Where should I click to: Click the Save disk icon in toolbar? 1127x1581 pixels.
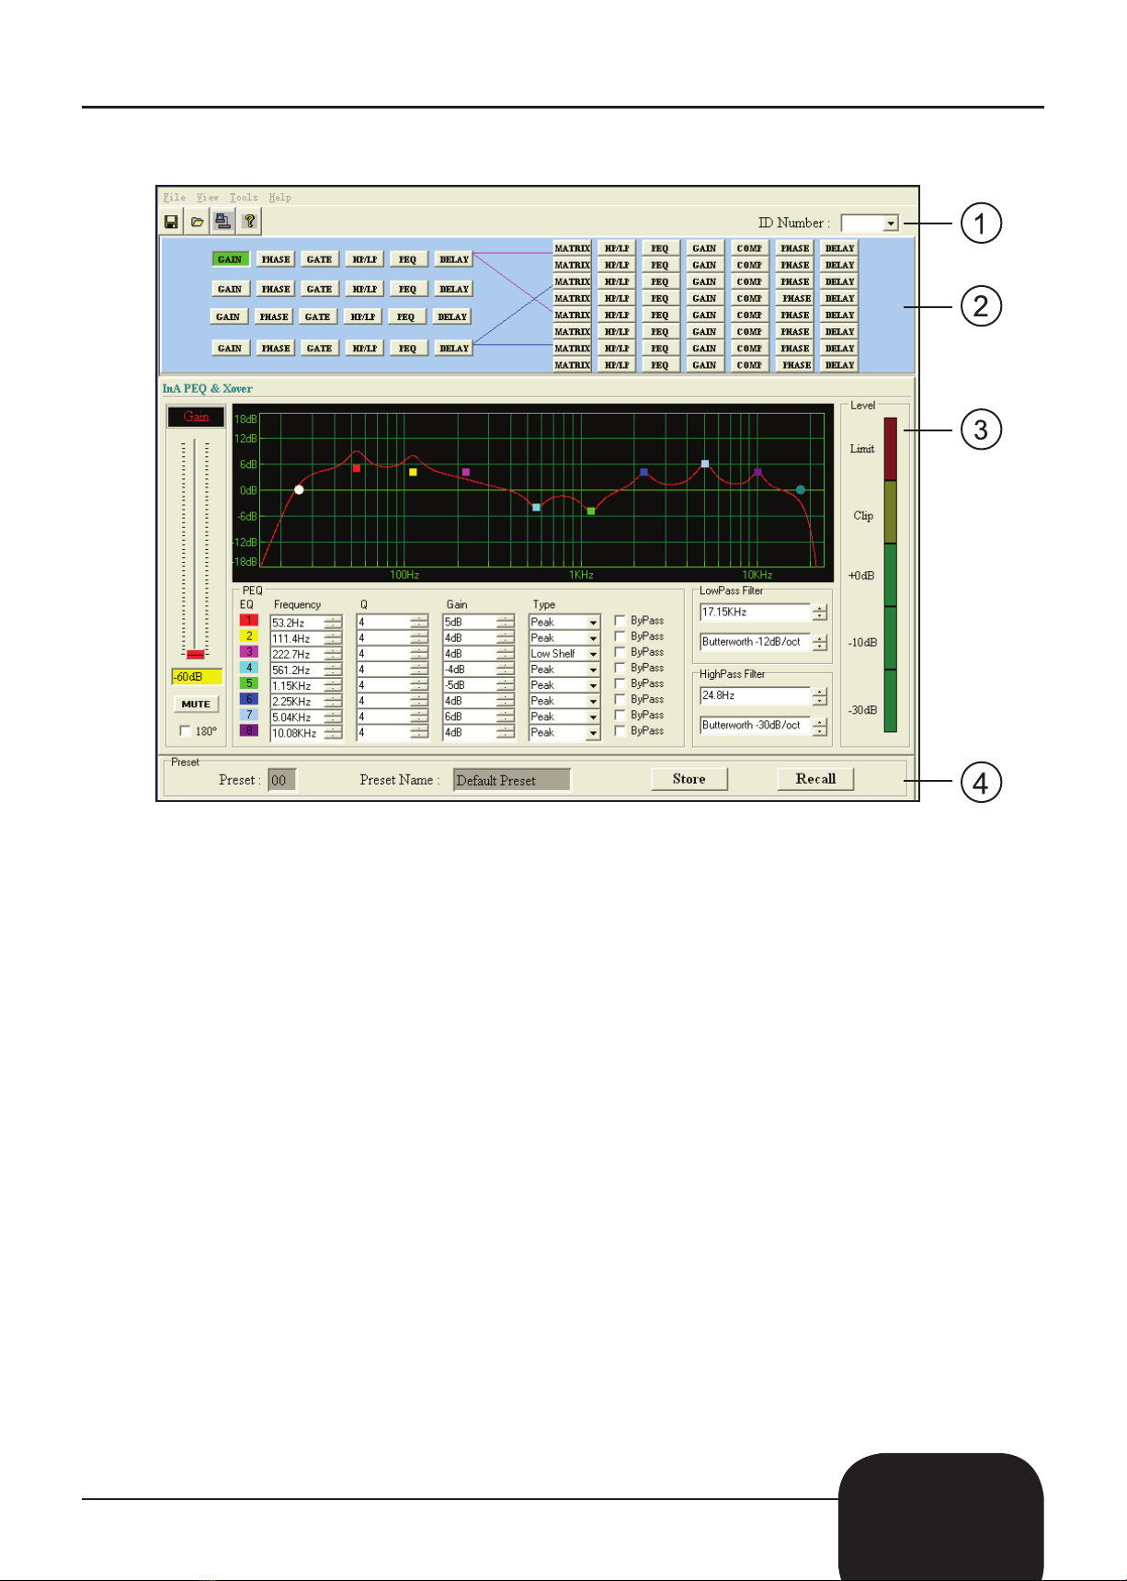[x=171, y=222]
